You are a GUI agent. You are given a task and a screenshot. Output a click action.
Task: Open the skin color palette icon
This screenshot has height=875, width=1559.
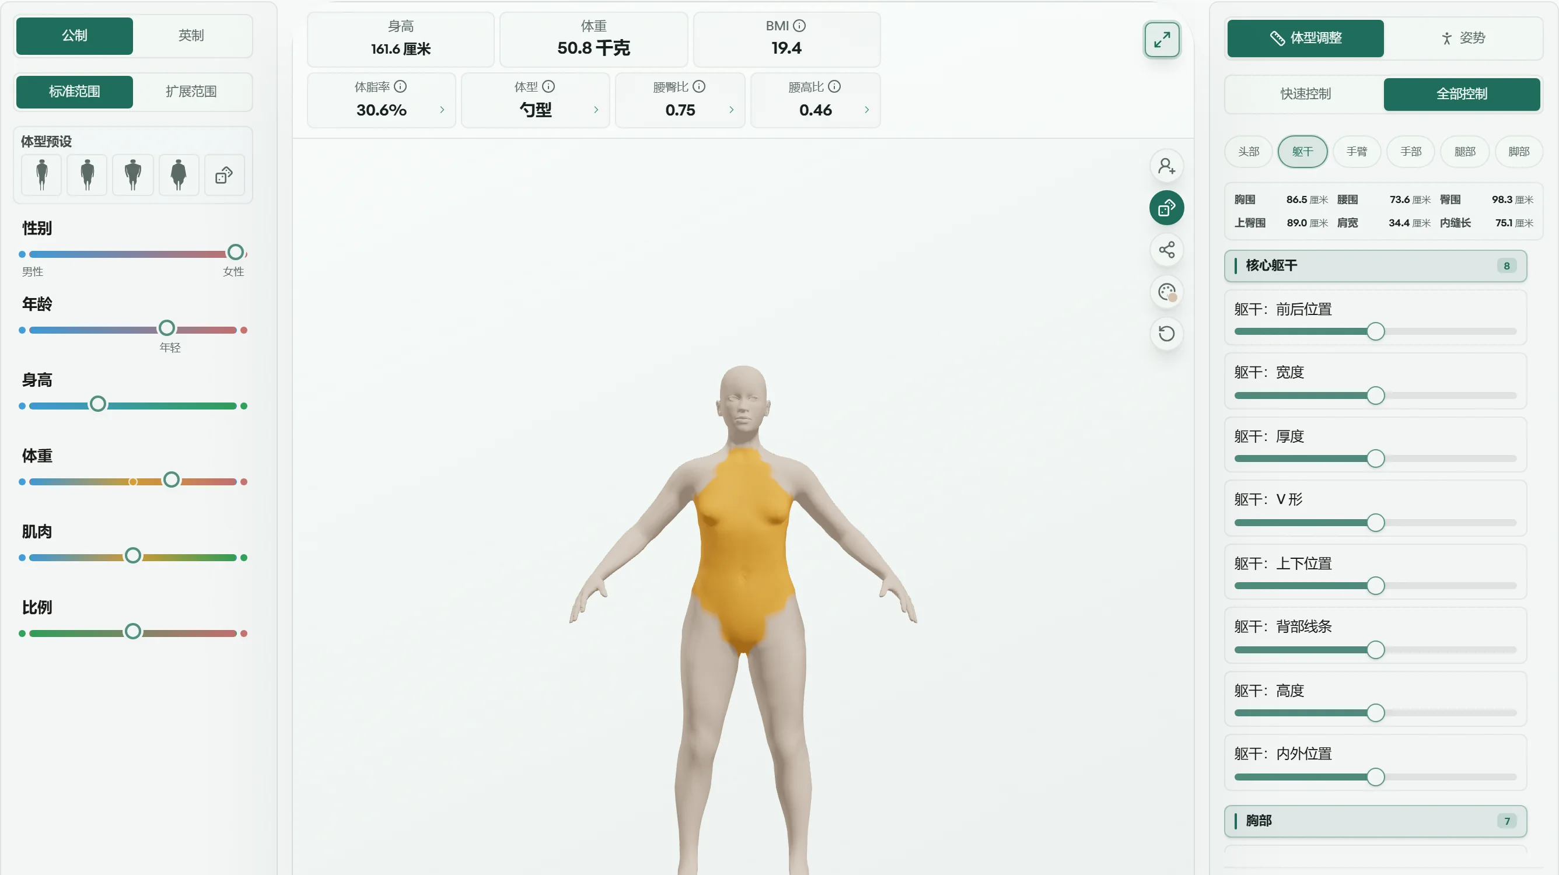click(1166, 292)
